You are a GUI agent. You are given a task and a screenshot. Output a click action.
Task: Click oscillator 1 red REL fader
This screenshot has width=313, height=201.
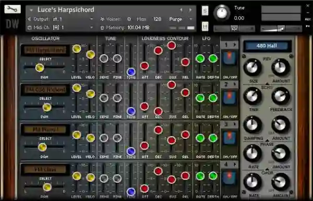click(185, 62)
